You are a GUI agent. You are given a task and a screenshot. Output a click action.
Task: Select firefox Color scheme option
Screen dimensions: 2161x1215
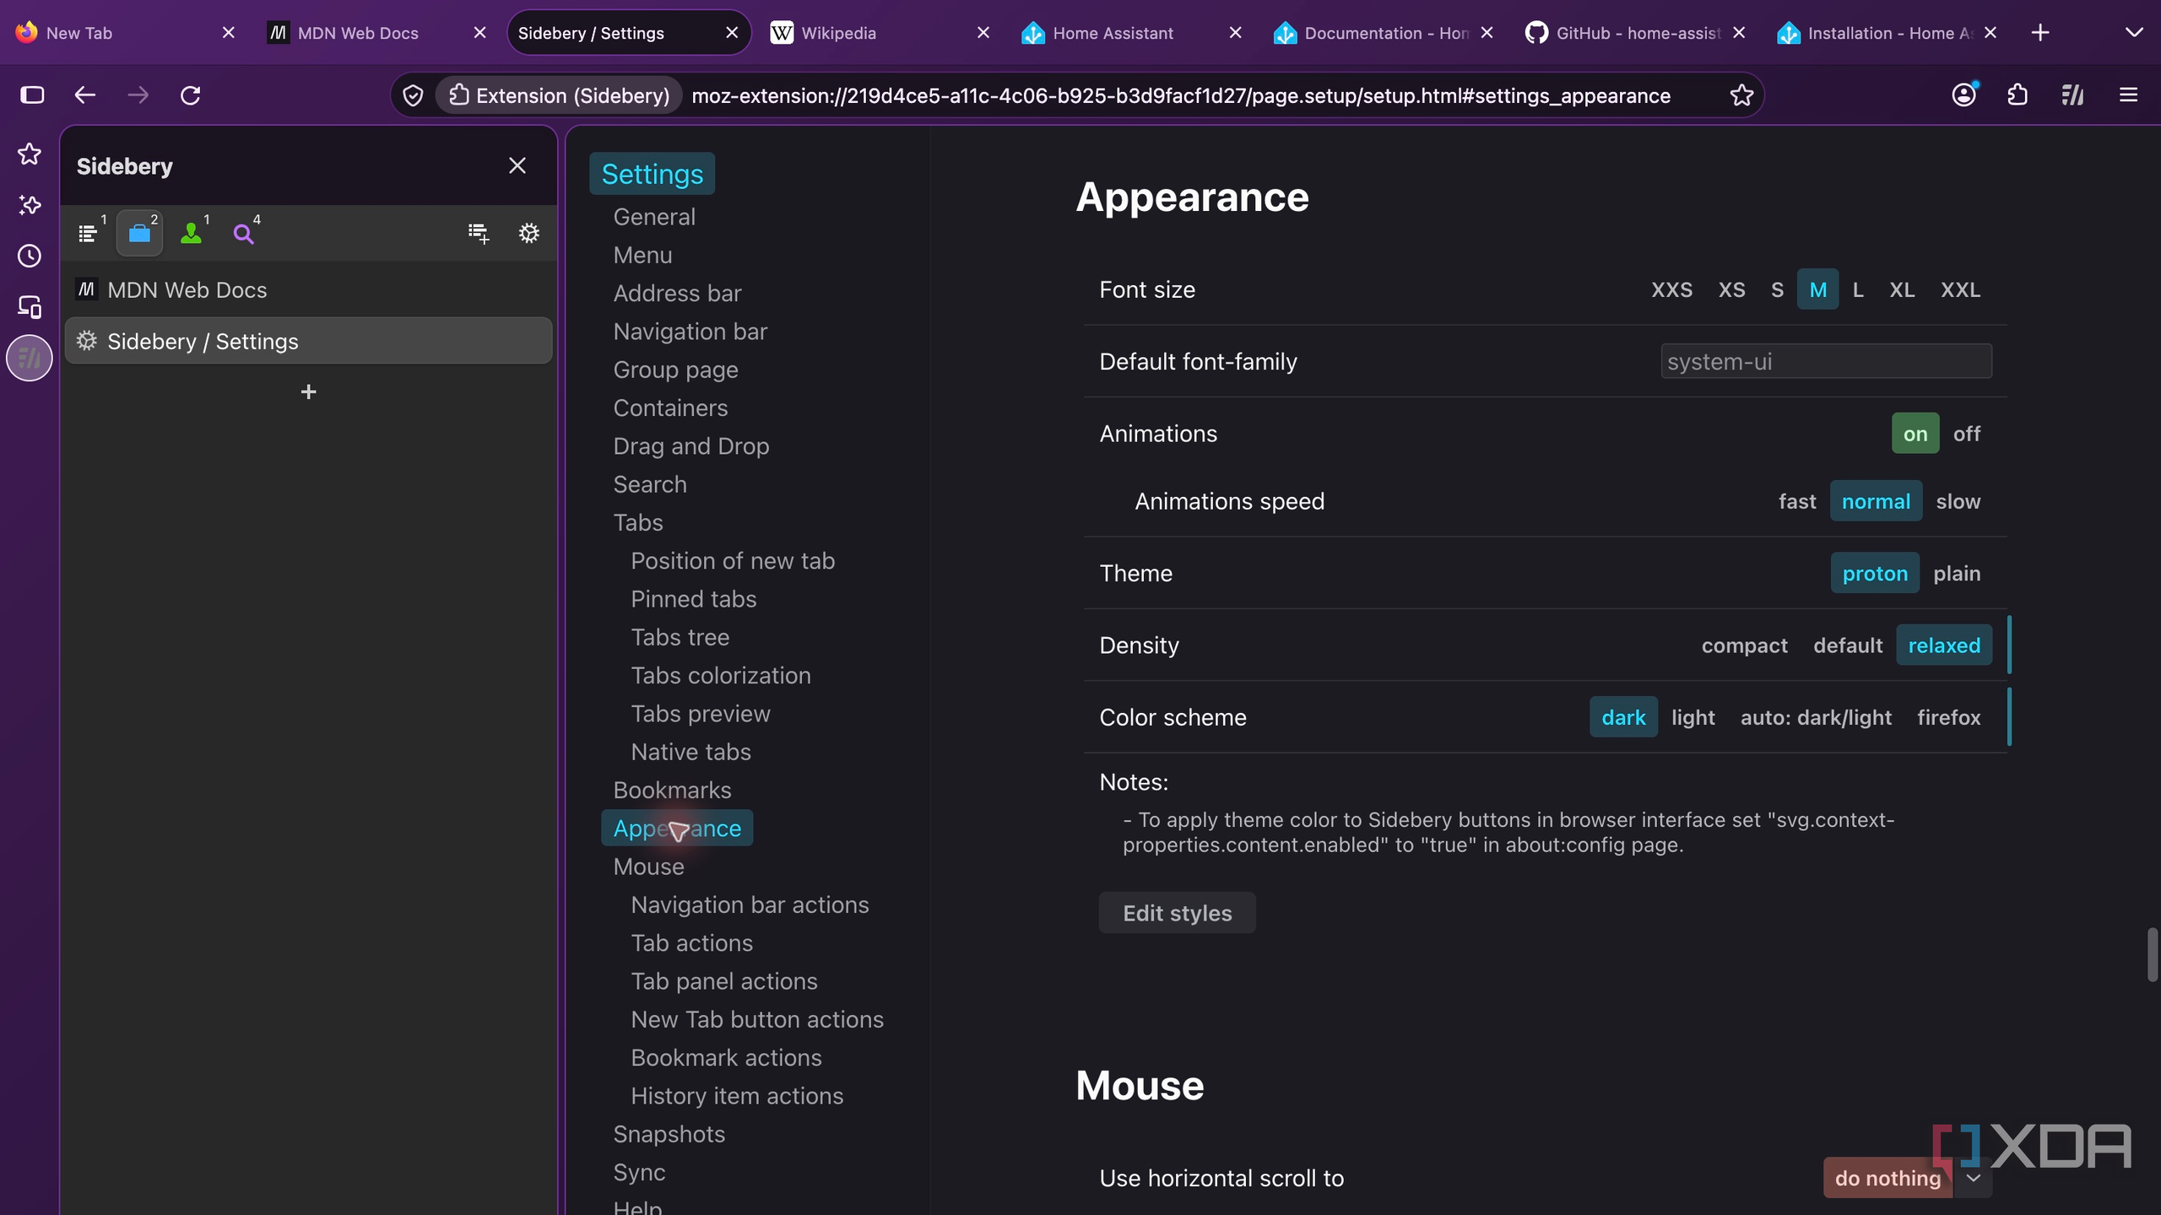(x=1948, y=717)
